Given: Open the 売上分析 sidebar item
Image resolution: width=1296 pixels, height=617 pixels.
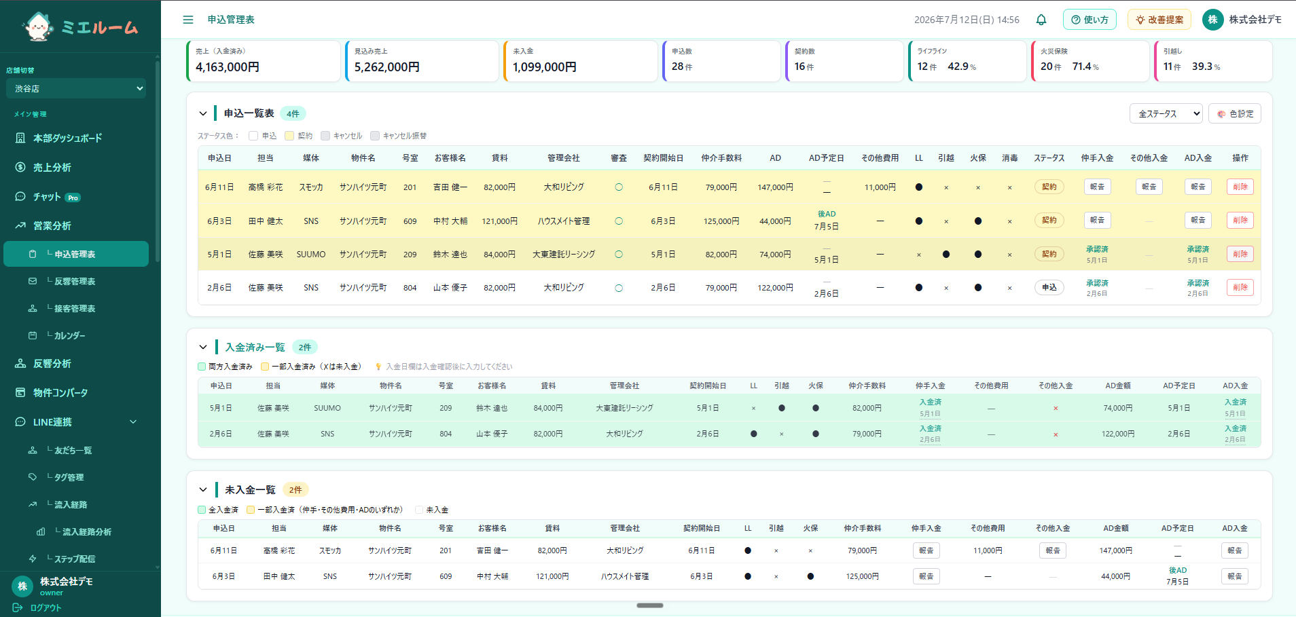Looking at the screenshot, I should pyautogui.click(x=76, y=167).
